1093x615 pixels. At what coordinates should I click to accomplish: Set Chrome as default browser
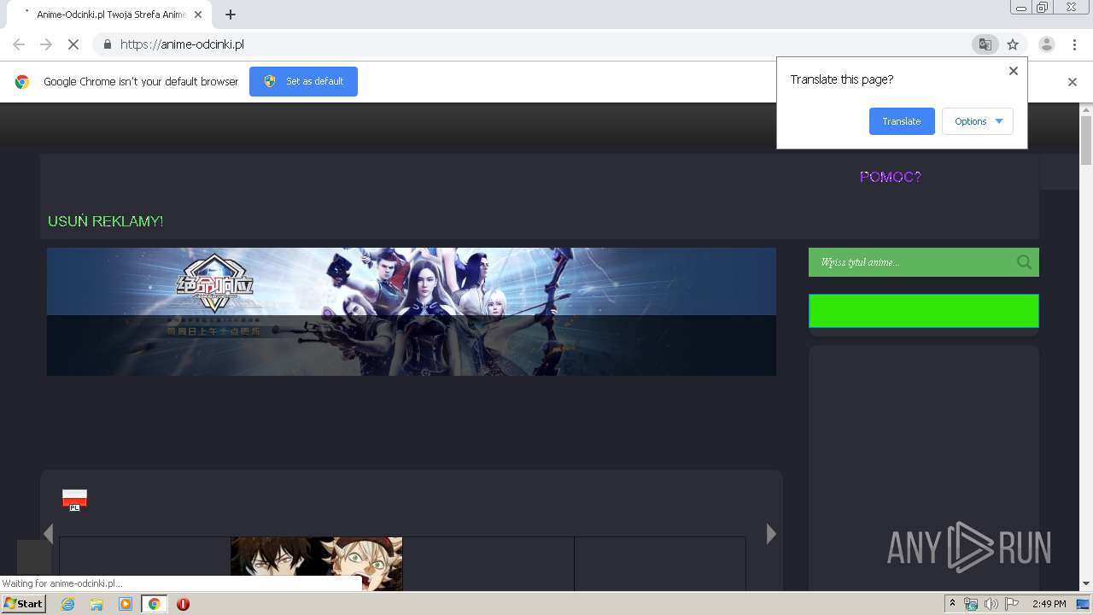303,81
